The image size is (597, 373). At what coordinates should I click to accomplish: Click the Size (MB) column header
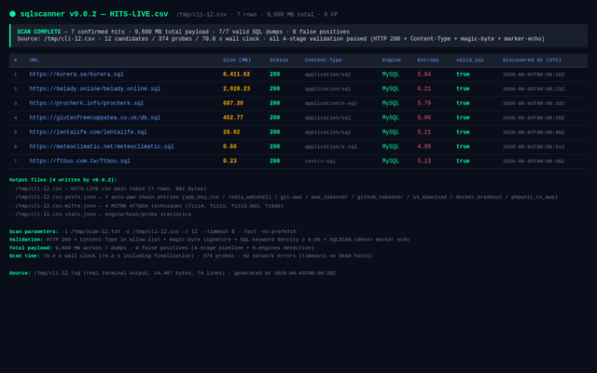coord(237,60)
